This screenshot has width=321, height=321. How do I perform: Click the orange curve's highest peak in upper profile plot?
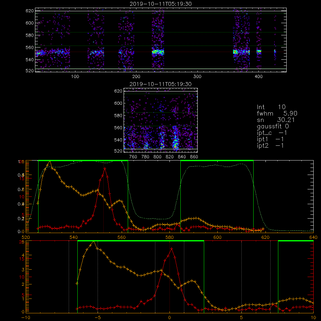pos(49,161)
